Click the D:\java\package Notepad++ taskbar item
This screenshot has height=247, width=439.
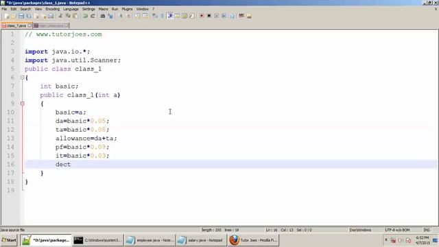click(46, 240)
